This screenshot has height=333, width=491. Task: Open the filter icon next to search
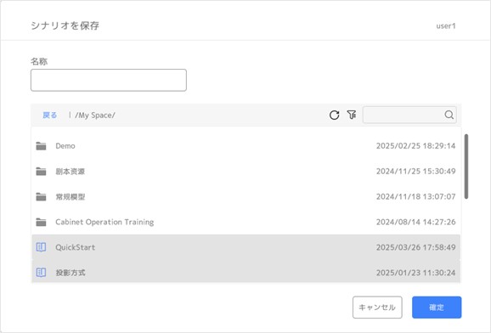pos(352,115)
